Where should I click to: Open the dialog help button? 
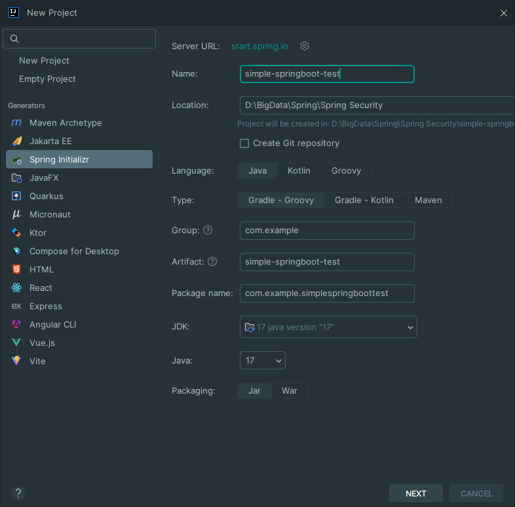point(18,493)
